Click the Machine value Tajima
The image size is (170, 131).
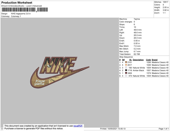pos(137,19)
